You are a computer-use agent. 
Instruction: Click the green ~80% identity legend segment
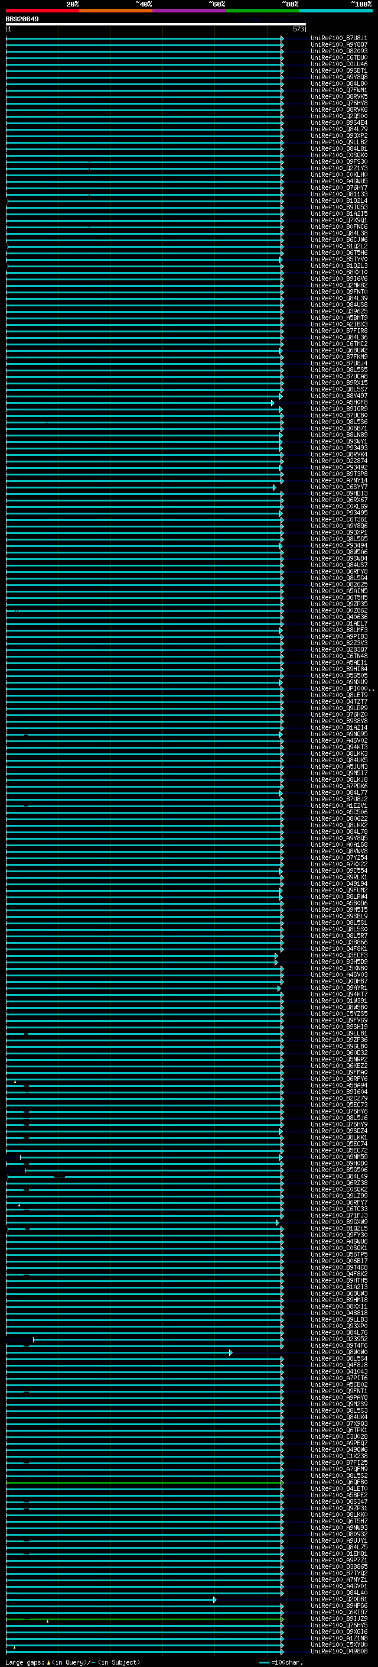pyautogui.click(x=262, y=11)
